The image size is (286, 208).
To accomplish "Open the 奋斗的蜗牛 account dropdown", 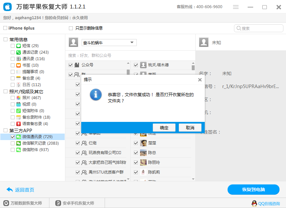I will coord(109,43).
